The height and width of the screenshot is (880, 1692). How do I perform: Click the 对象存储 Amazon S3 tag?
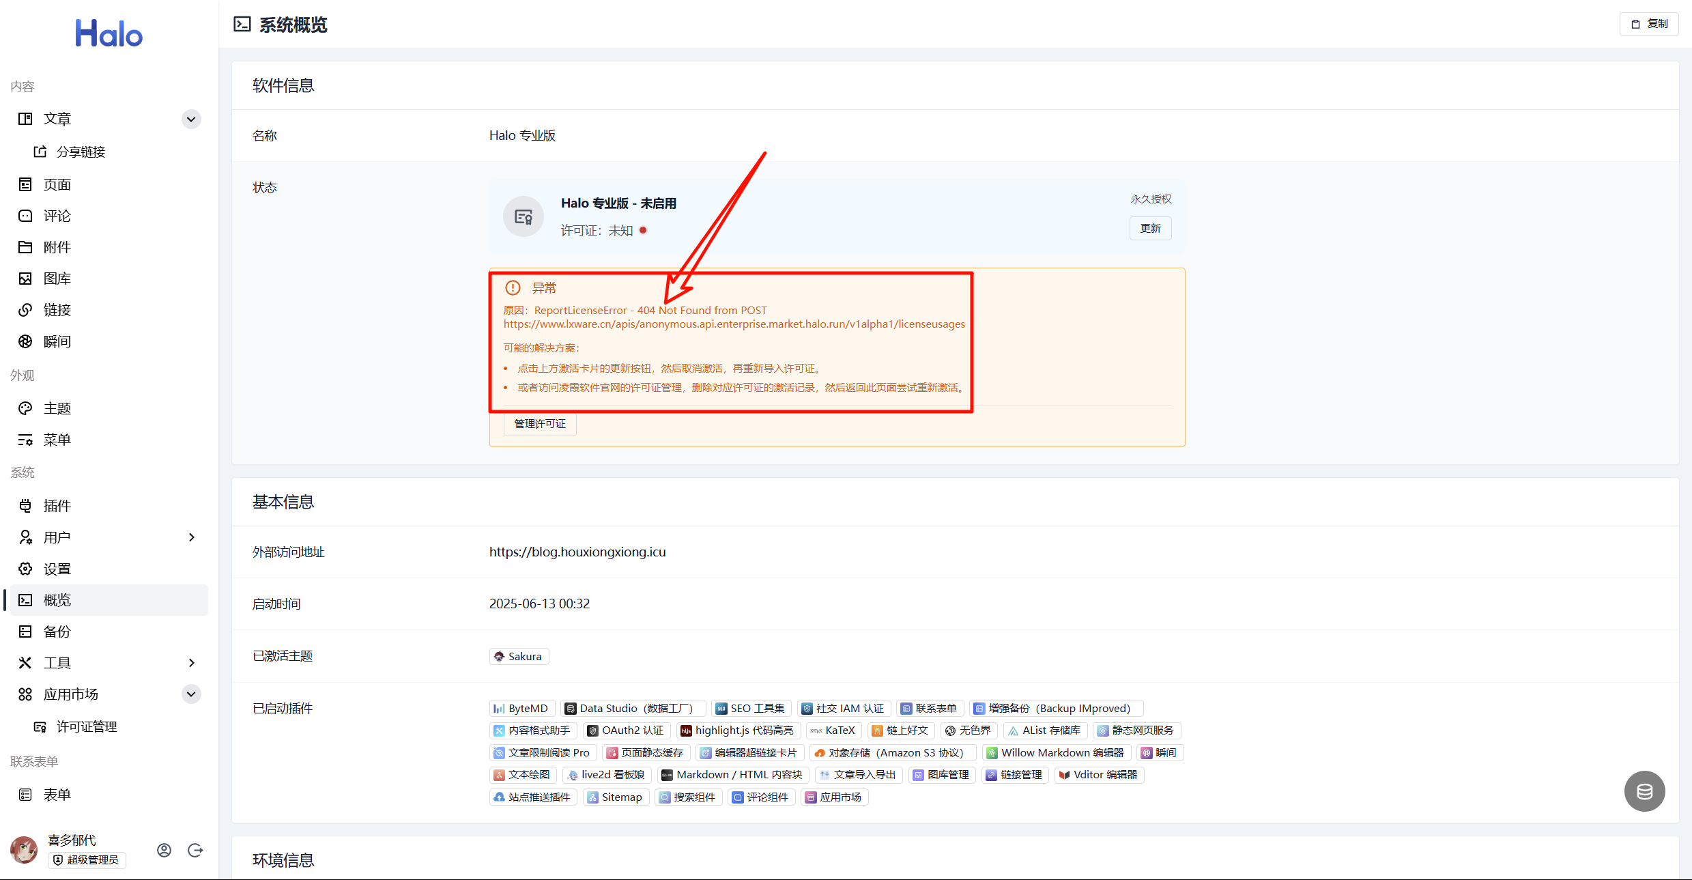893,753
